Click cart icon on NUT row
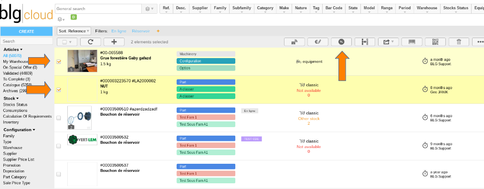This screenshot has height=189, width=484. (302, 85)
